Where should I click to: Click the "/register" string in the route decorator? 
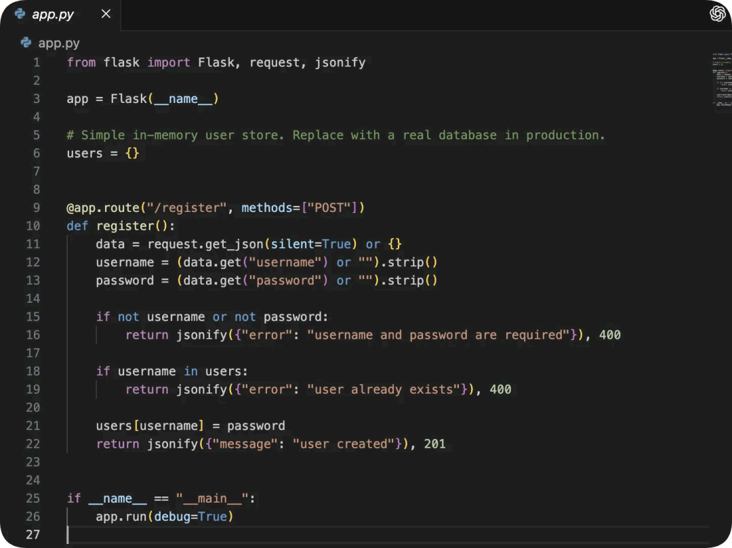click(x=187, y=207)
